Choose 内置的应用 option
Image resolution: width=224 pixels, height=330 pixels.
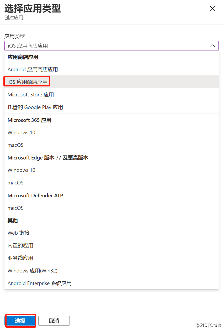tap(111, 245)
